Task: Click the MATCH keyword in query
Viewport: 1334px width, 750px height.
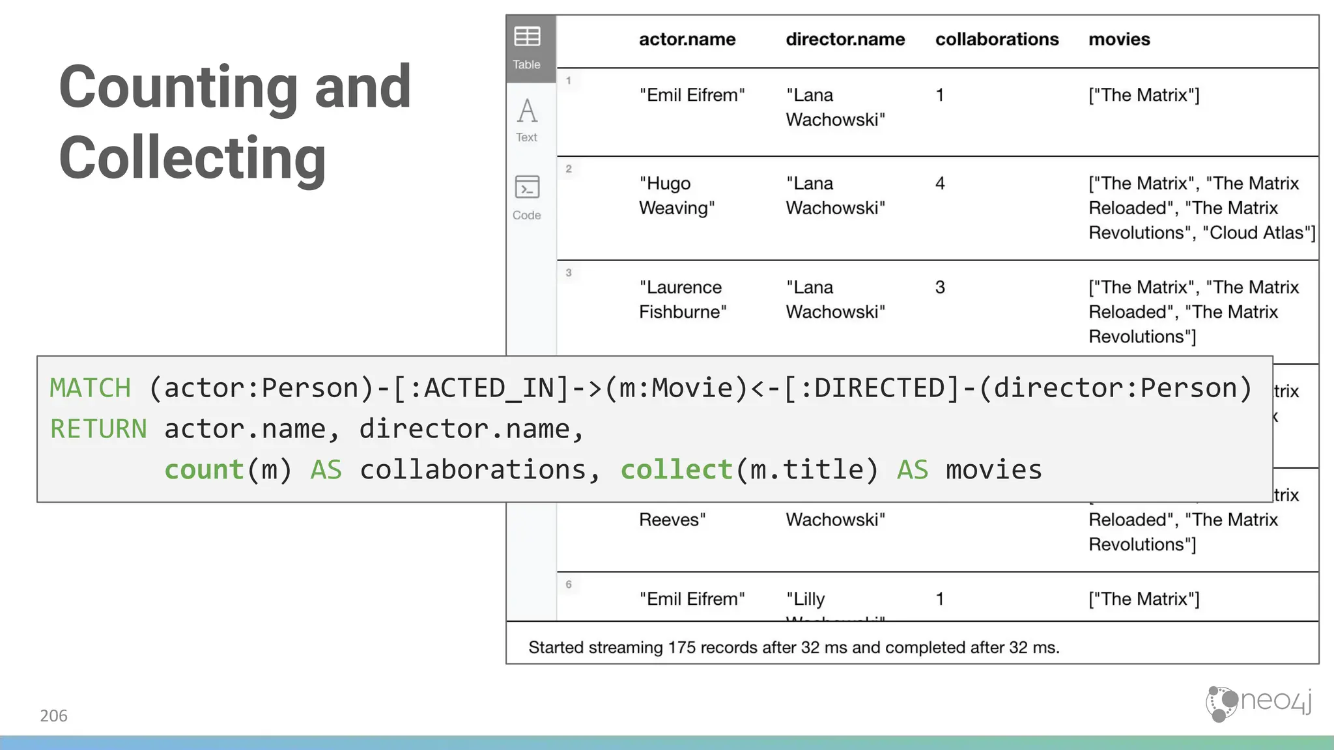Action: [x=91, y=388]
